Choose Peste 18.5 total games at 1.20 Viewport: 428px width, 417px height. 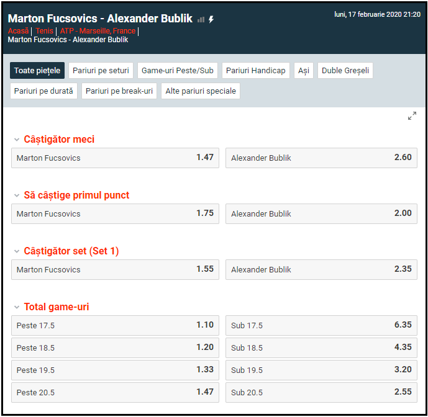tap(115, 347)
